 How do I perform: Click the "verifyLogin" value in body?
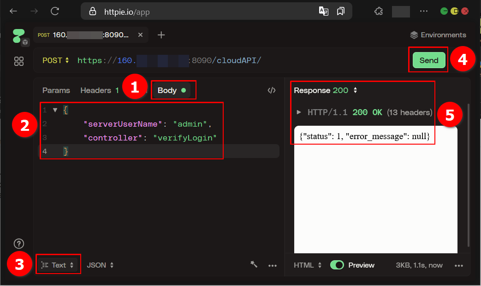(184, 138)
